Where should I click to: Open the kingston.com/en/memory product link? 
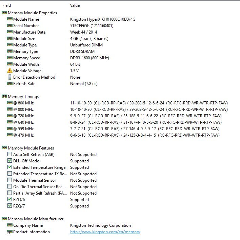(105, 232)
